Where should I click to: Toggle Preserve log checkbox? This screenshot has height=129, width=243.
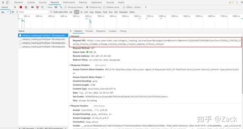coord(87,7)
